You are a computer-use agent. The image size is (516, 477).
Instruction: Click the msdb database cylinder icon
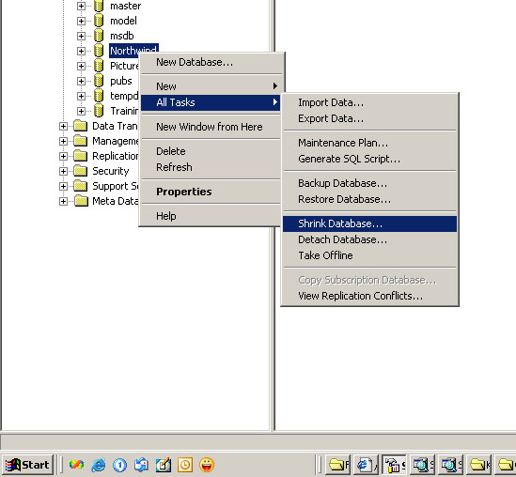99,36
